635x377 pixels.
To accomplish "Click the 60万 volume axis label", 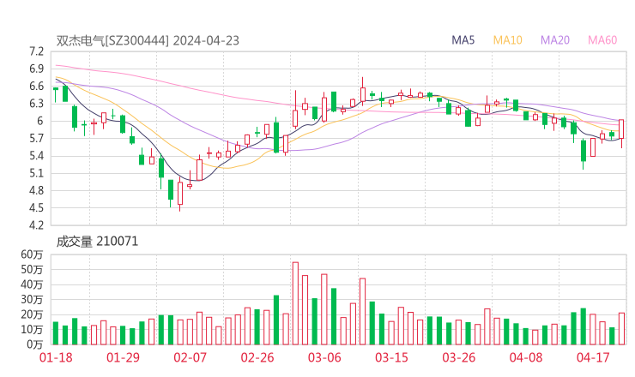I will pyautogui.click(x=32, y=254).
